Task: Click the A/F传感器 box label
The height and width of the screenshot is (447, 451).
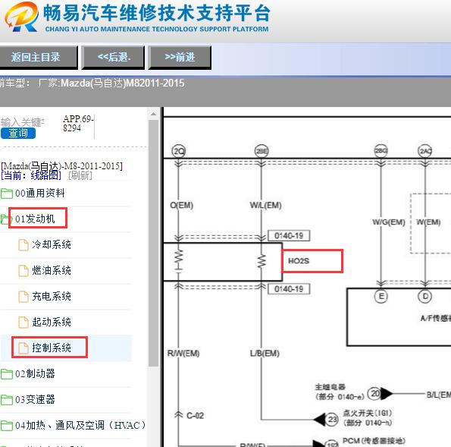Action: pos(436,318)
